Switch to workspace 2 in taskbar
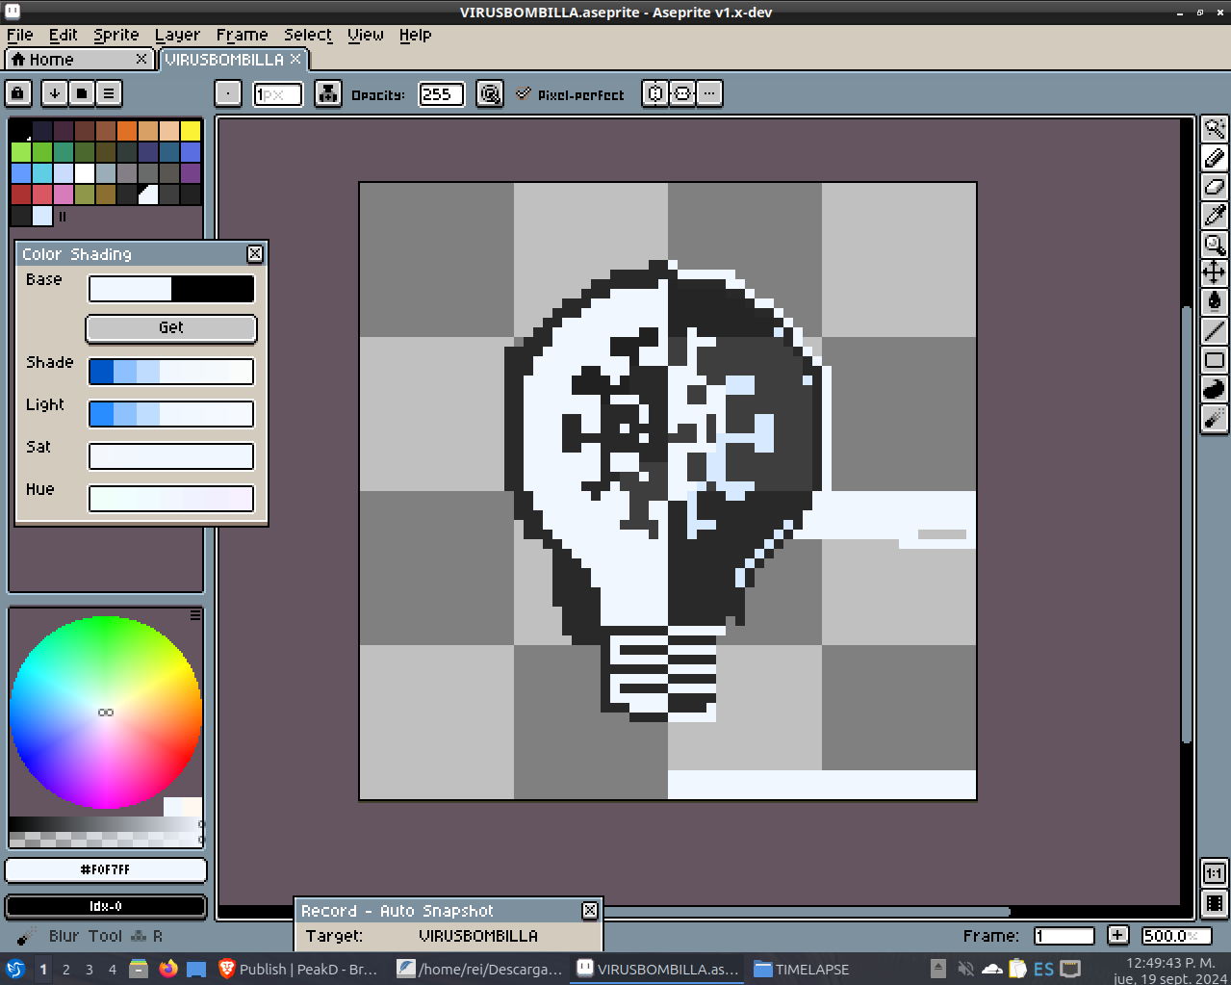Viewport: 1231px width, 985px height. click(x=66, y=970)
